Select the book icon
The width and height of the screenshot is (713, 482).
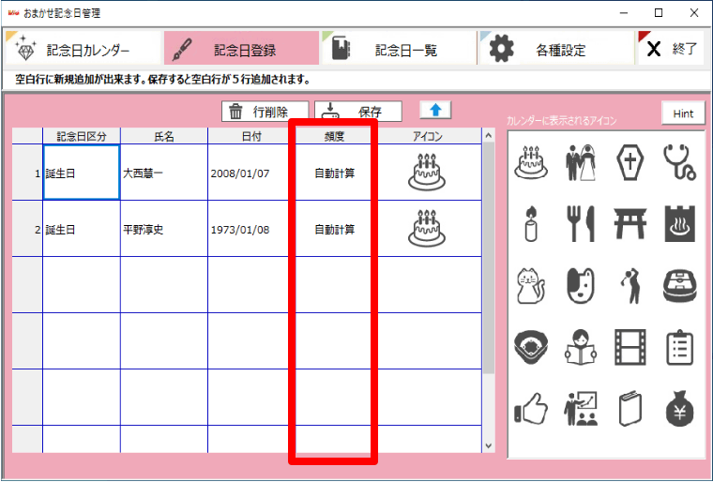click(x=630, y=408)
